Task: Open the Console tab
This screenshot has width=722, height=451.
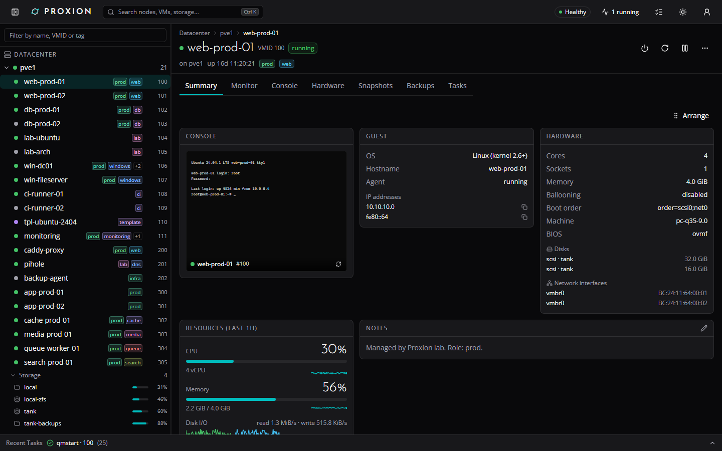Action: (x=285, y=86)
